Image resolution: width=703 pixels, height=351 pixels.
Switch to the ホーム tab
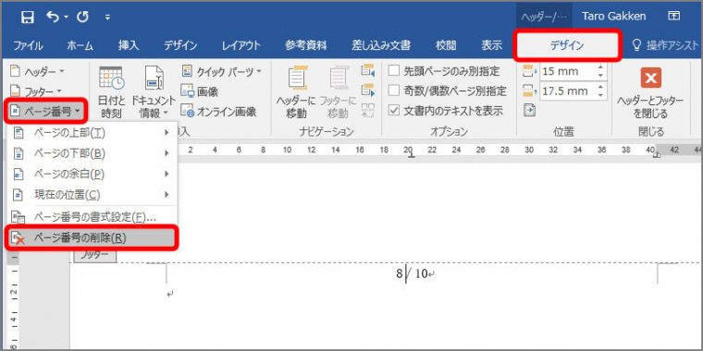[80, 45]
